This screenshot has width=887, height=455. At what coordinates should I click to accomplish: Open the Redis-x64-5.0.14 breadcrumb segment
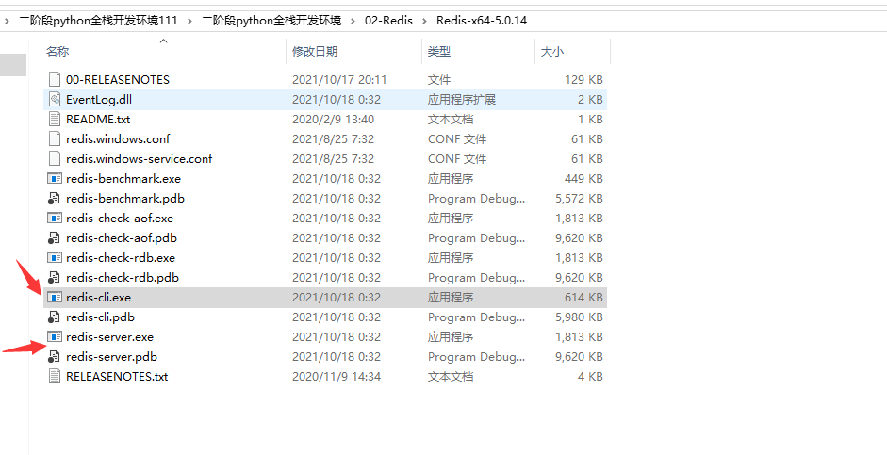(x=482, y=21)
